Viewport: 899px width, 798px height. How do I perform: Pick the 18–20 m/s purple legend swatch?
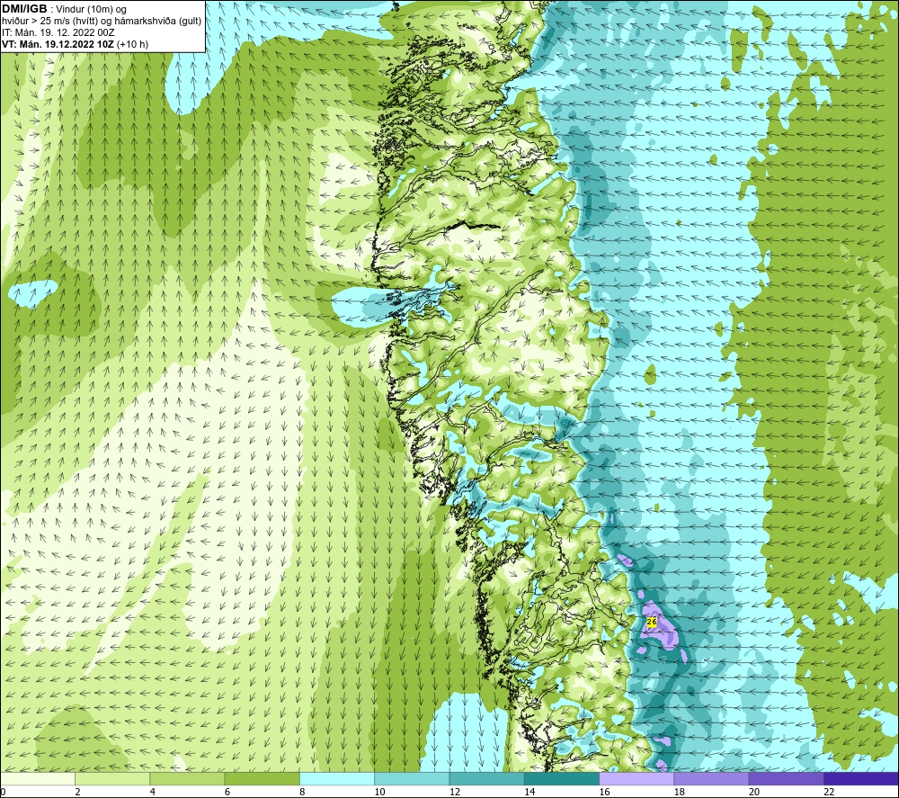(x=711, y=778)
